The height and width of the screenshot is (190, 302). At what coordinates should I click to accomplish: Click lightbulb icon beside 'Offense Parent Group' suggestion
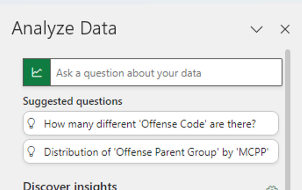coord(32,152)
